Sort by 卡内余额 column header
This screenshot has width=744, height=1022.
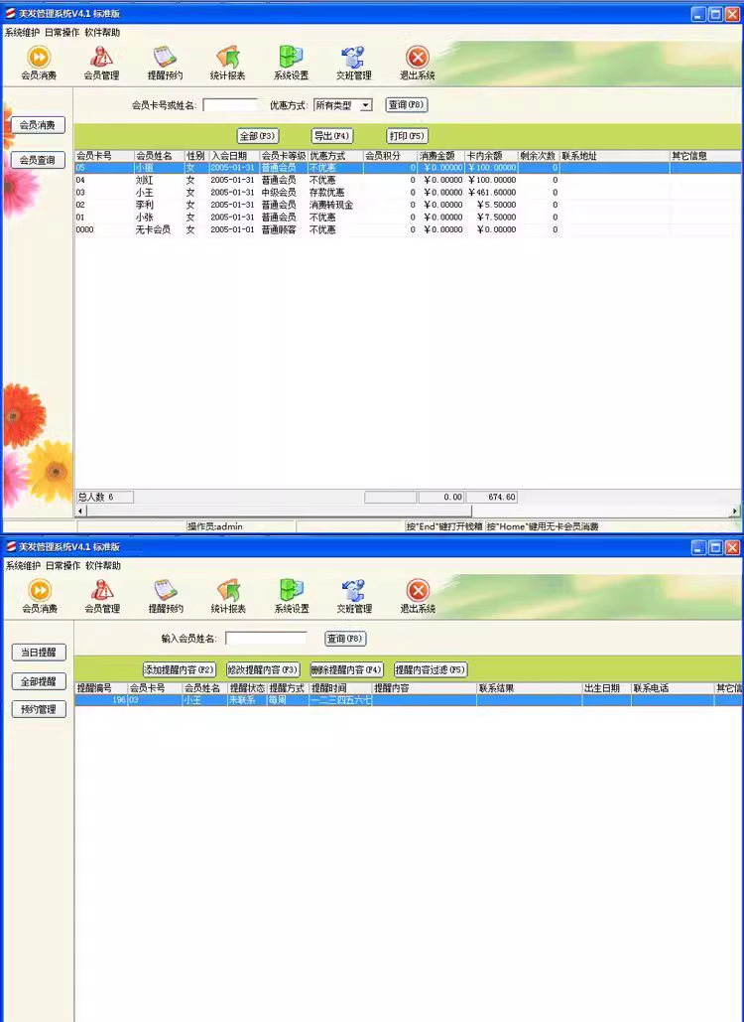491,157
